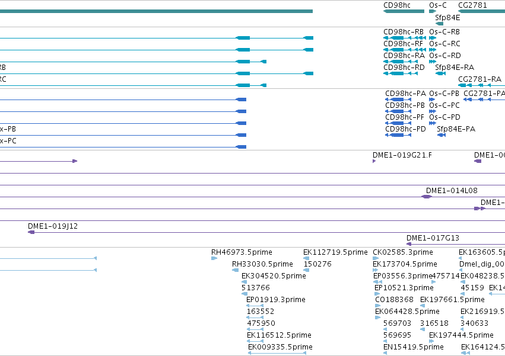Select the Os-C-PB protein feature

444,94
